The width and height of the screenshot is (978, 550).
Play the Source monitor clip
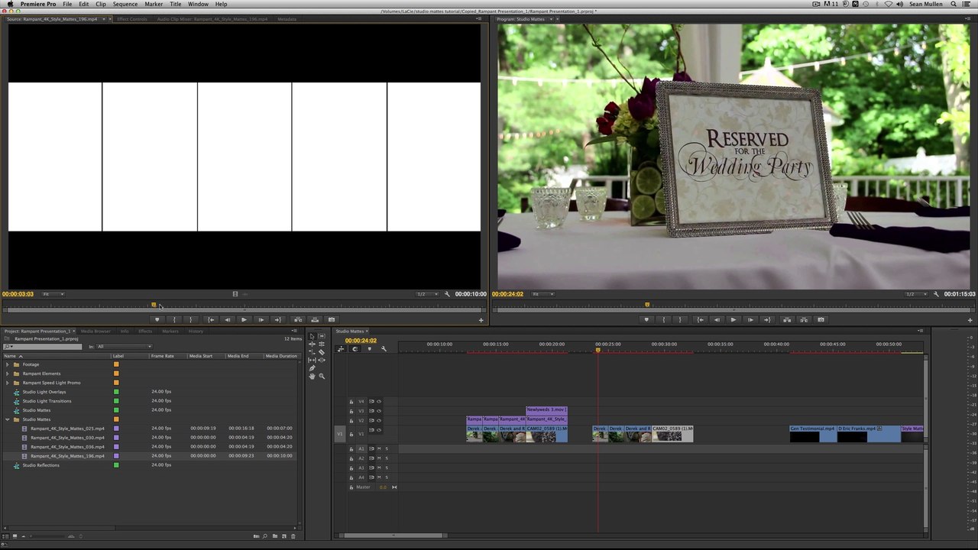point(244,319)
